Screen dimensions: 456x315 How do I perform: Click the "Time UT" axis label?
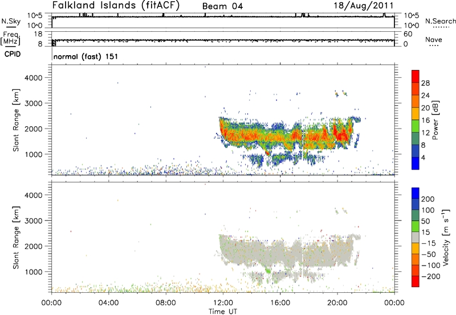(223, 312)
